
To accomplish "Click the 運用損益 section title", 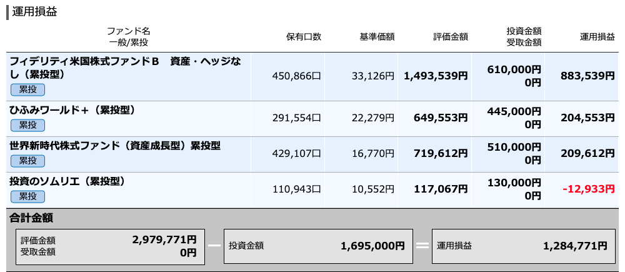I will pos(34,12).
